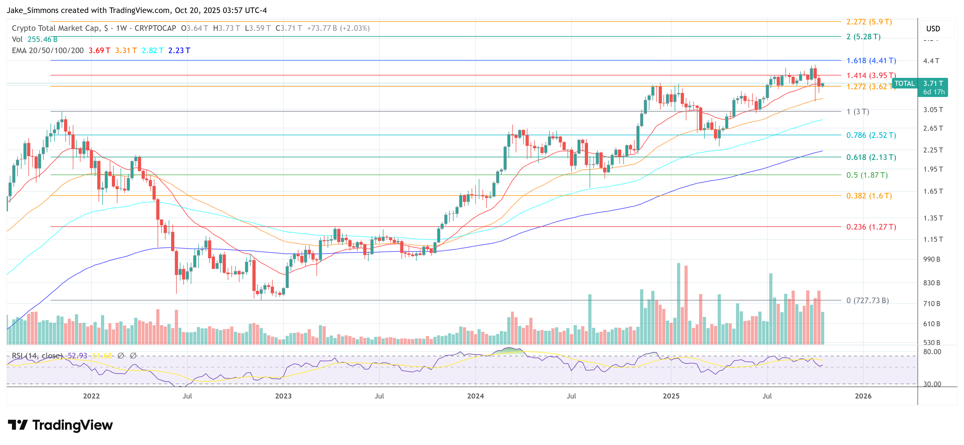
Task: Click the 3.71 T current price badge
Action: (x=933, y=83)
